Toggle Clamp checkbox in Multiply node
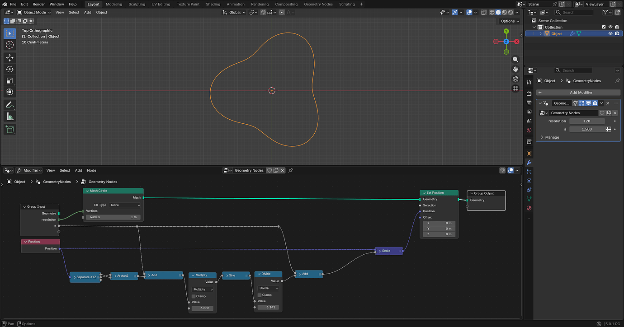 (x=194, y=296)
